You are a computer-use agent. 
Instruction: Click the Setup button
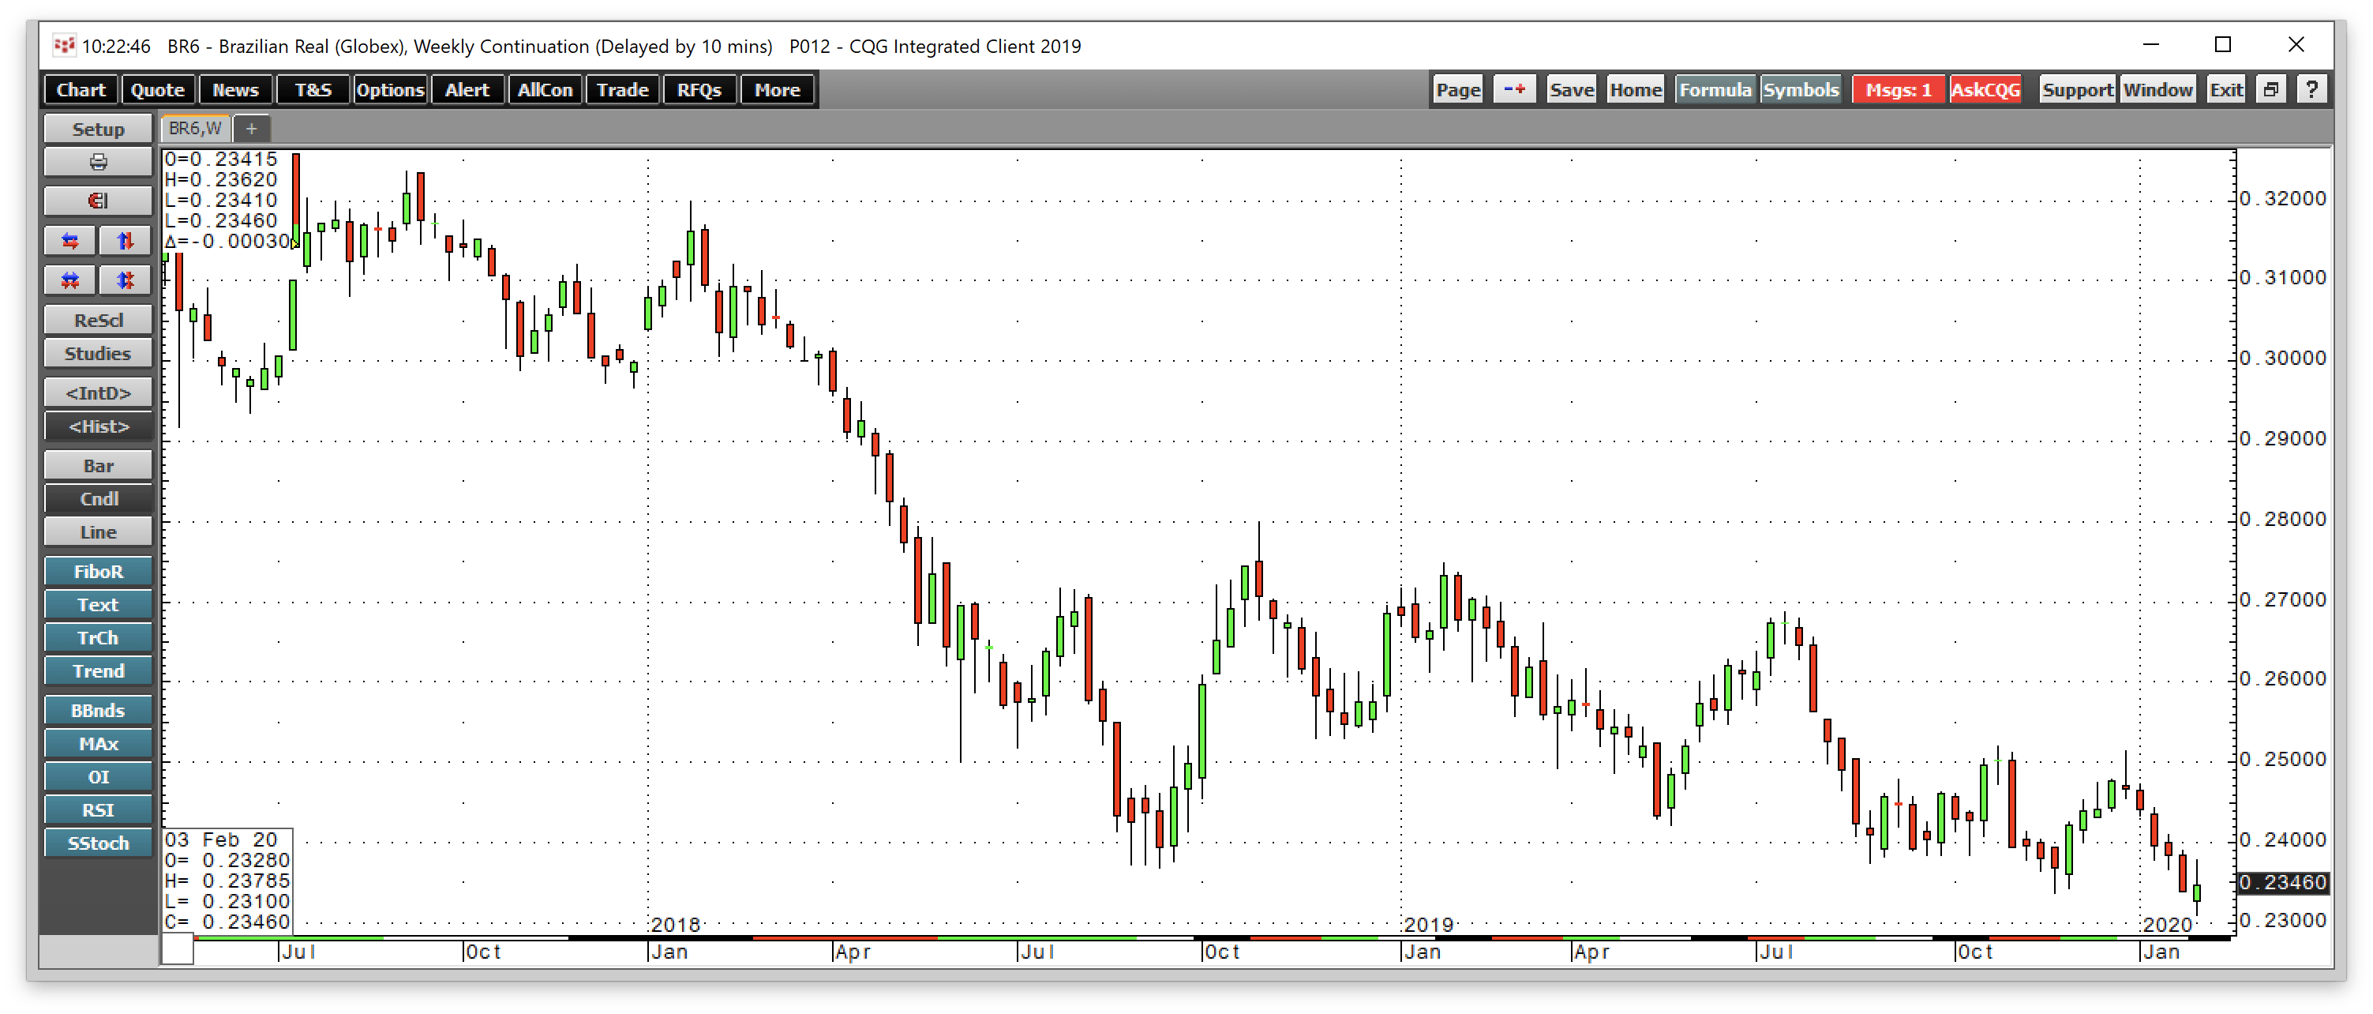[x=98, y=129]
